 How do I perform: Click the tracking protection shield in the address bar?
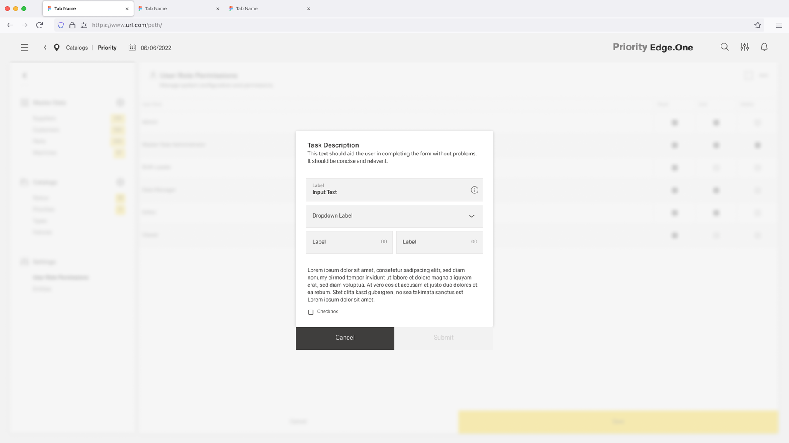[x=61, y=25]
